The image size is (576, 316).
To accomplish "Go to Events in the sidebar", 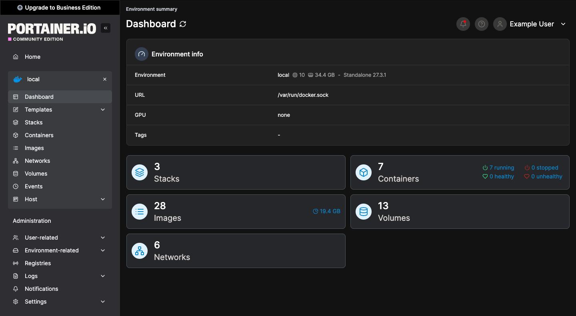I will coord(34,186).
